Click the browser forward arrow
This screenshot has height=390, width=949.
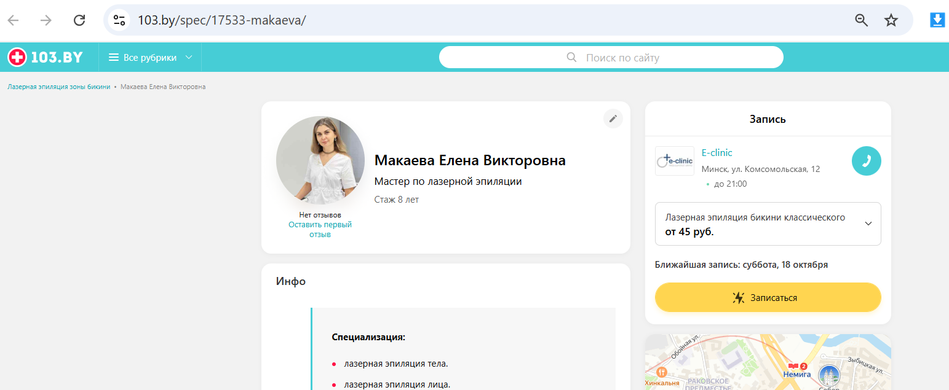46,20
